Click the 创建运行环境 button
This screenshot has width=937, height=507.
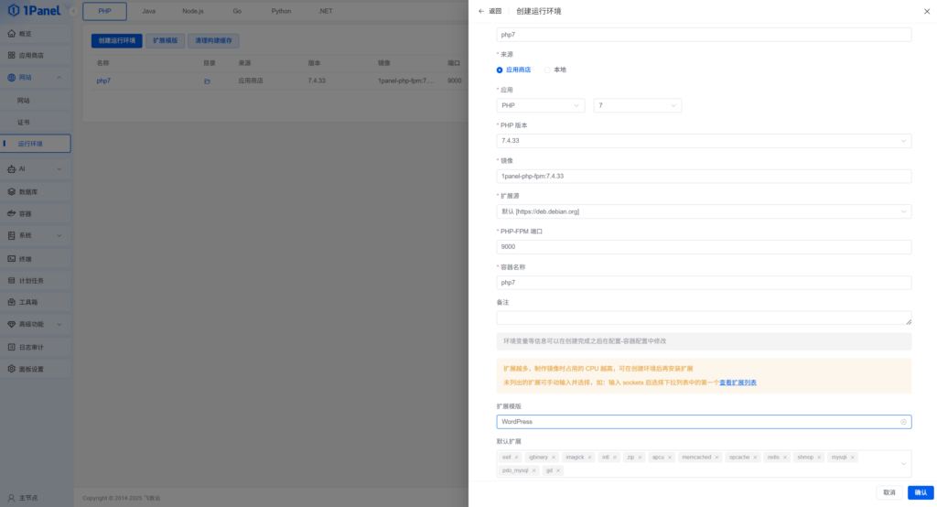point(116,40)
